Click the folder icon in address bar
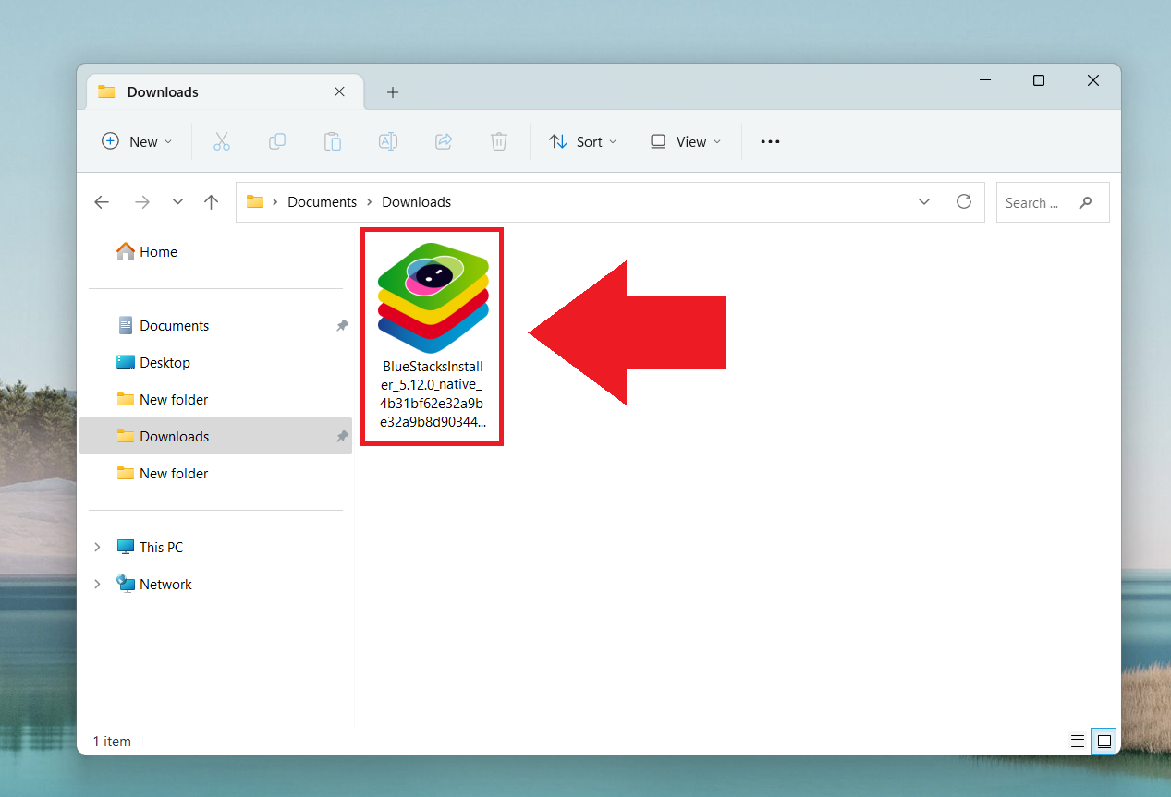This screenshot has height=797, width=1171. (x=255, y=202)
